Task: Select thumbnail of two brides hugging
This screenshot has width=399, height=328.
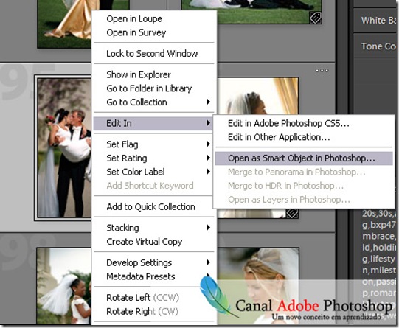Action: point(63,286)
